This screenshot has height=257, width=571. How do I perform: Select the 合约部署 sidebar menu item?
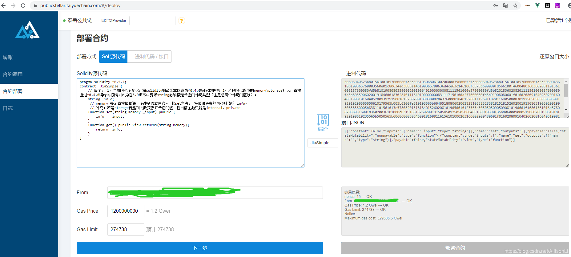click(29, 91)
